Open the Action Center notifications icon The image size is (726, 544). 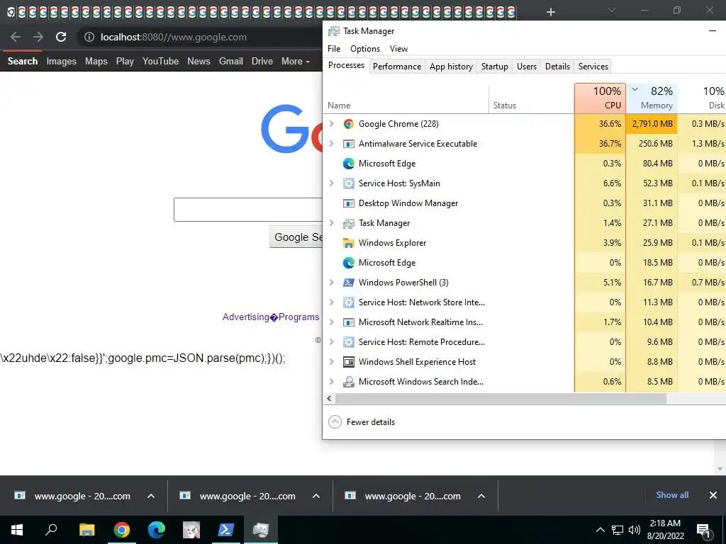(703, 530)
